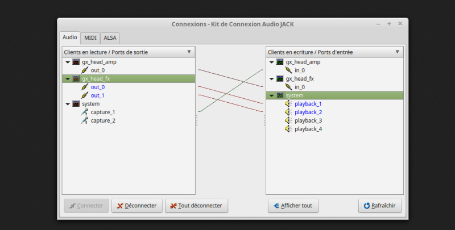Click the Rafraîchir button
This screenshot has width=455, height=230.
point(381,206)
